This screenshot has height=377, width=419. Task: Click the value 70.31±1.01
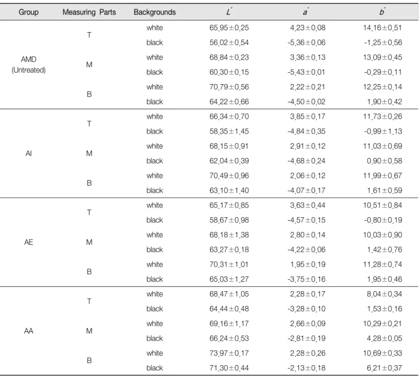229,265
